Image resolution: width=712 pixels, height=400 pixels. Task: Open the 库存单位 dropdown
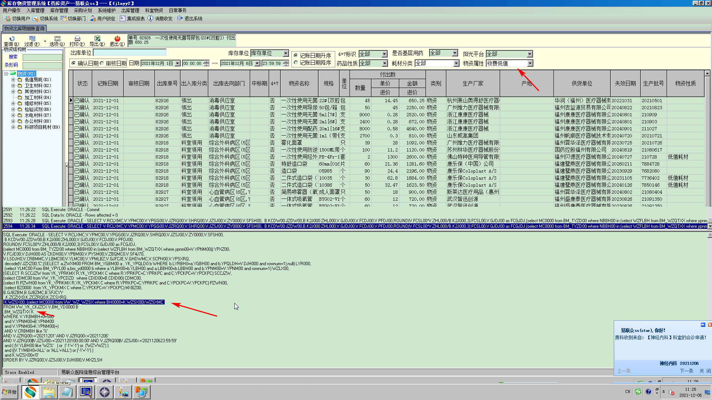(x=286, y=53)
